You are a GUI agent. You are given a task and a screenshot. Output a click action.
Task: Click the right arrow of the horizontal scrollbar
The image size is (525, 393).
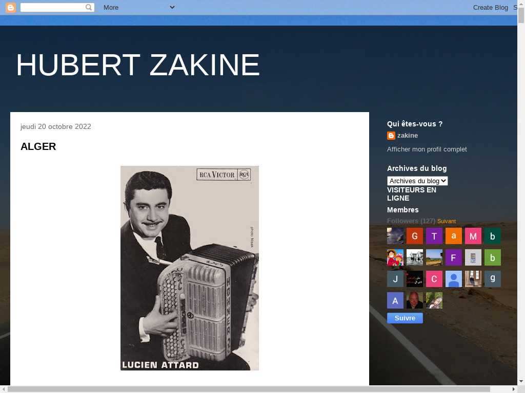tap(514, 389)
